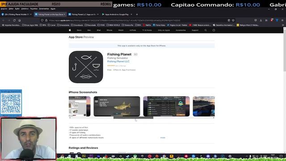This screenshot has width=286, height=161.
Task: Open the notification center icon
Action: click(281, 156)
